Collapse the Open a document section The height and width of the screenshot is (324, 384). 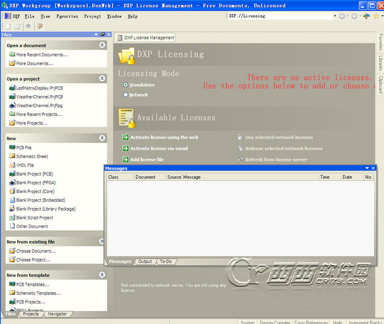point(102,45)
